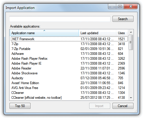Click the scrollbar up arrow
Image resolution: width=143 pixels, height=118 pixels.
(131, 32)
